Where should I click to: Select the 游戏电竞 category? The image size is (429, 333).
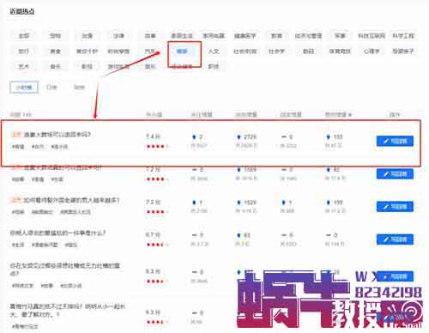[118, 66]
